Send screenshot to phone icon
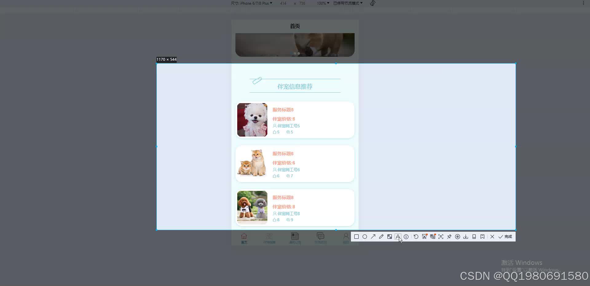Screen dimensions: 590x286 [x=474, y=237]
